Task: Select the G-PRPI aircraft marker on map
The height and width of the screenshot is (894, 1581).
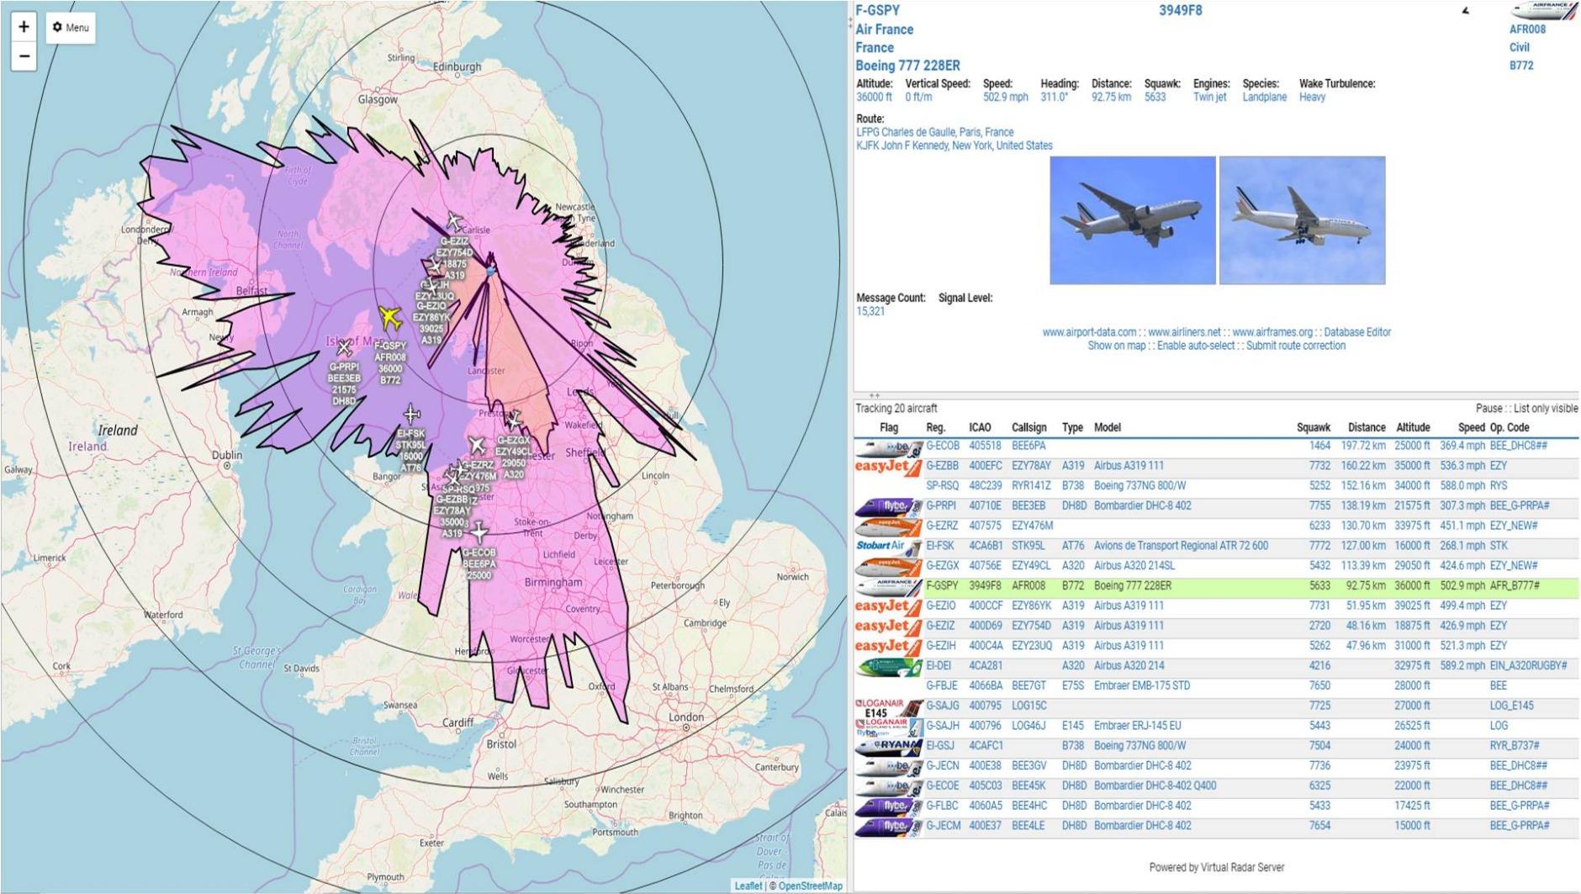Action: pyautogui.click(x=344, y=346)
